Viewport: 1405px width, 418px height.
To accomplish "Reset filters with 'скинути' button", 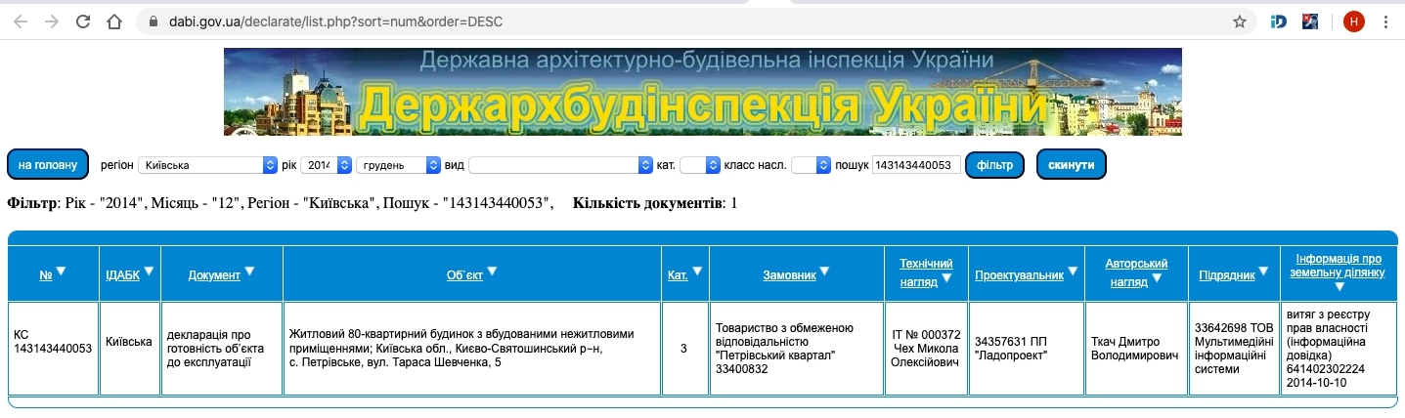I will (1071, 165).
